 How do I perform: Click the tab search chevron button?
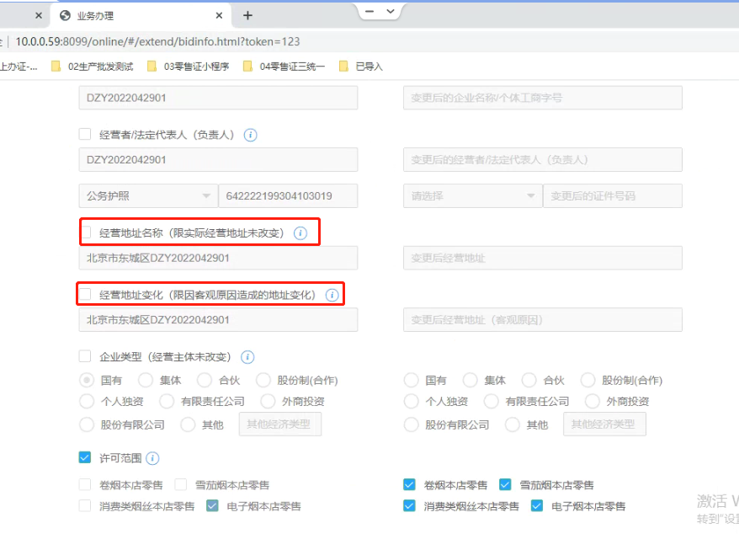391,11
